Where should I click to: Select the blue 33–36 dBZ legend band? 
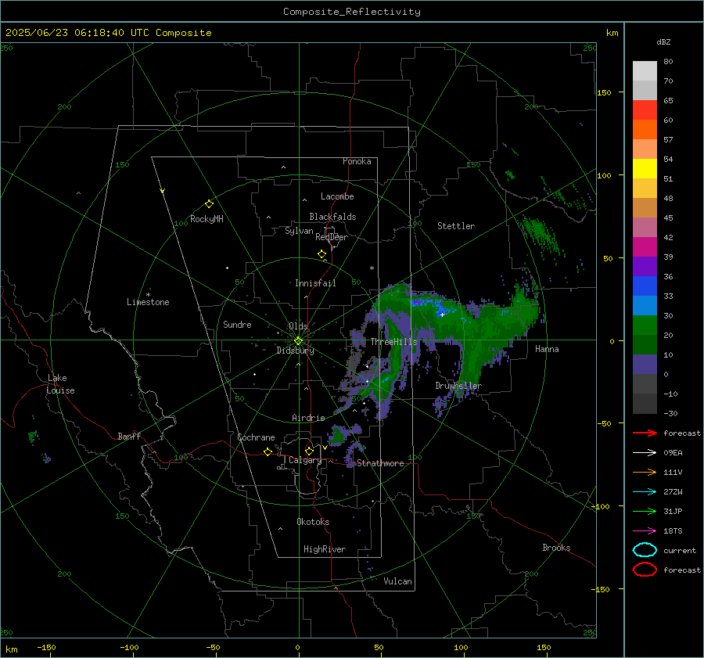(645, 286)
